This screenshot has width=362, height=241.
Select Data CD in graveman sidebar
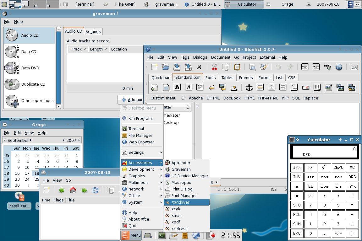[x=29, y=52]
